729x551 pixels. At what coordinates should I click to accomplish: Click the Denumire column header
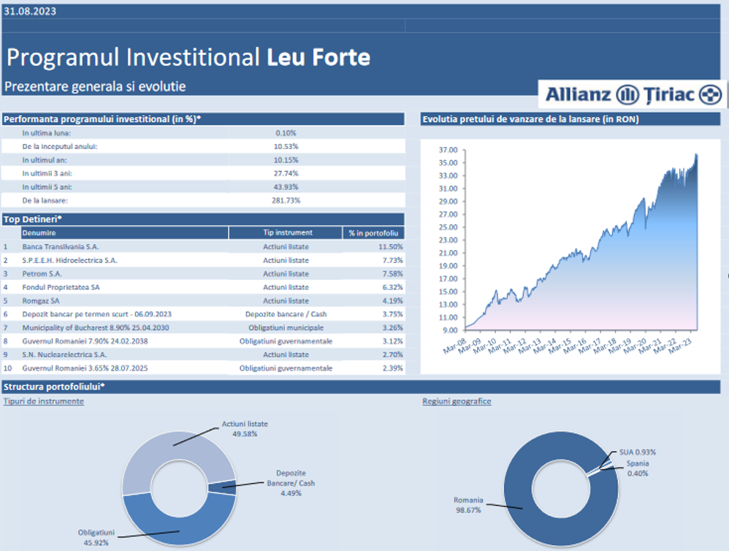(x=125, y=232)
